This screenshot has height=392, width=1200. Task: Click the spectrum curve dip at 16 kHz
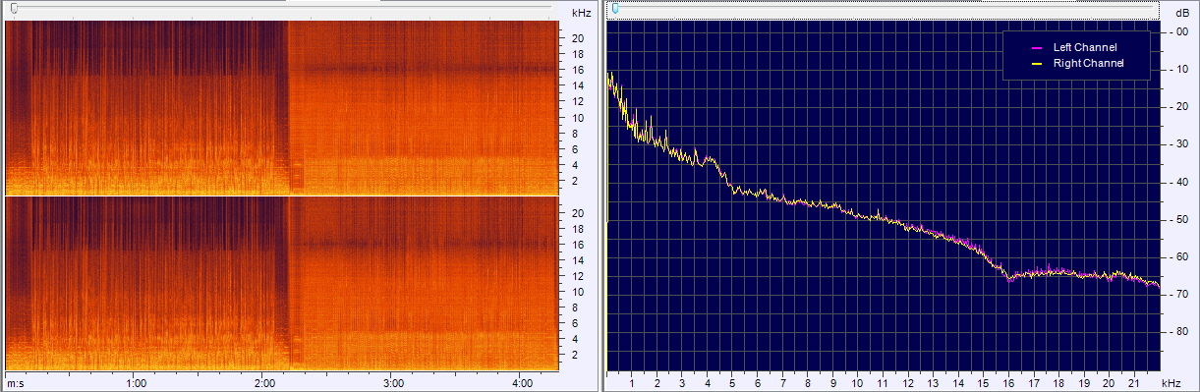tap(1009, 279)
